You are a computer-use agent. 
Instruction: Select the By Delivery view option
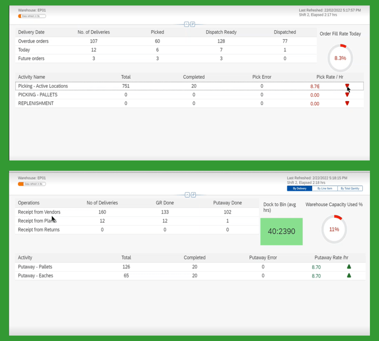pos(299,188)
